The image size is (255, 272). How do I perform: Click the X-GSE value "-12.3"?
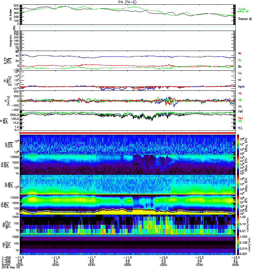pos(235,257)
